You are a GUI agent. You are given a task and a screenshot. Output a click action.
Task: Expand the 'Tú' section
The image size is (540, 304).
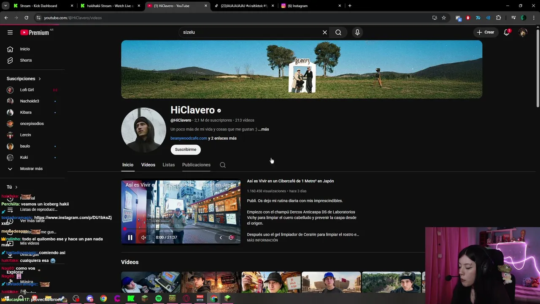12,187
